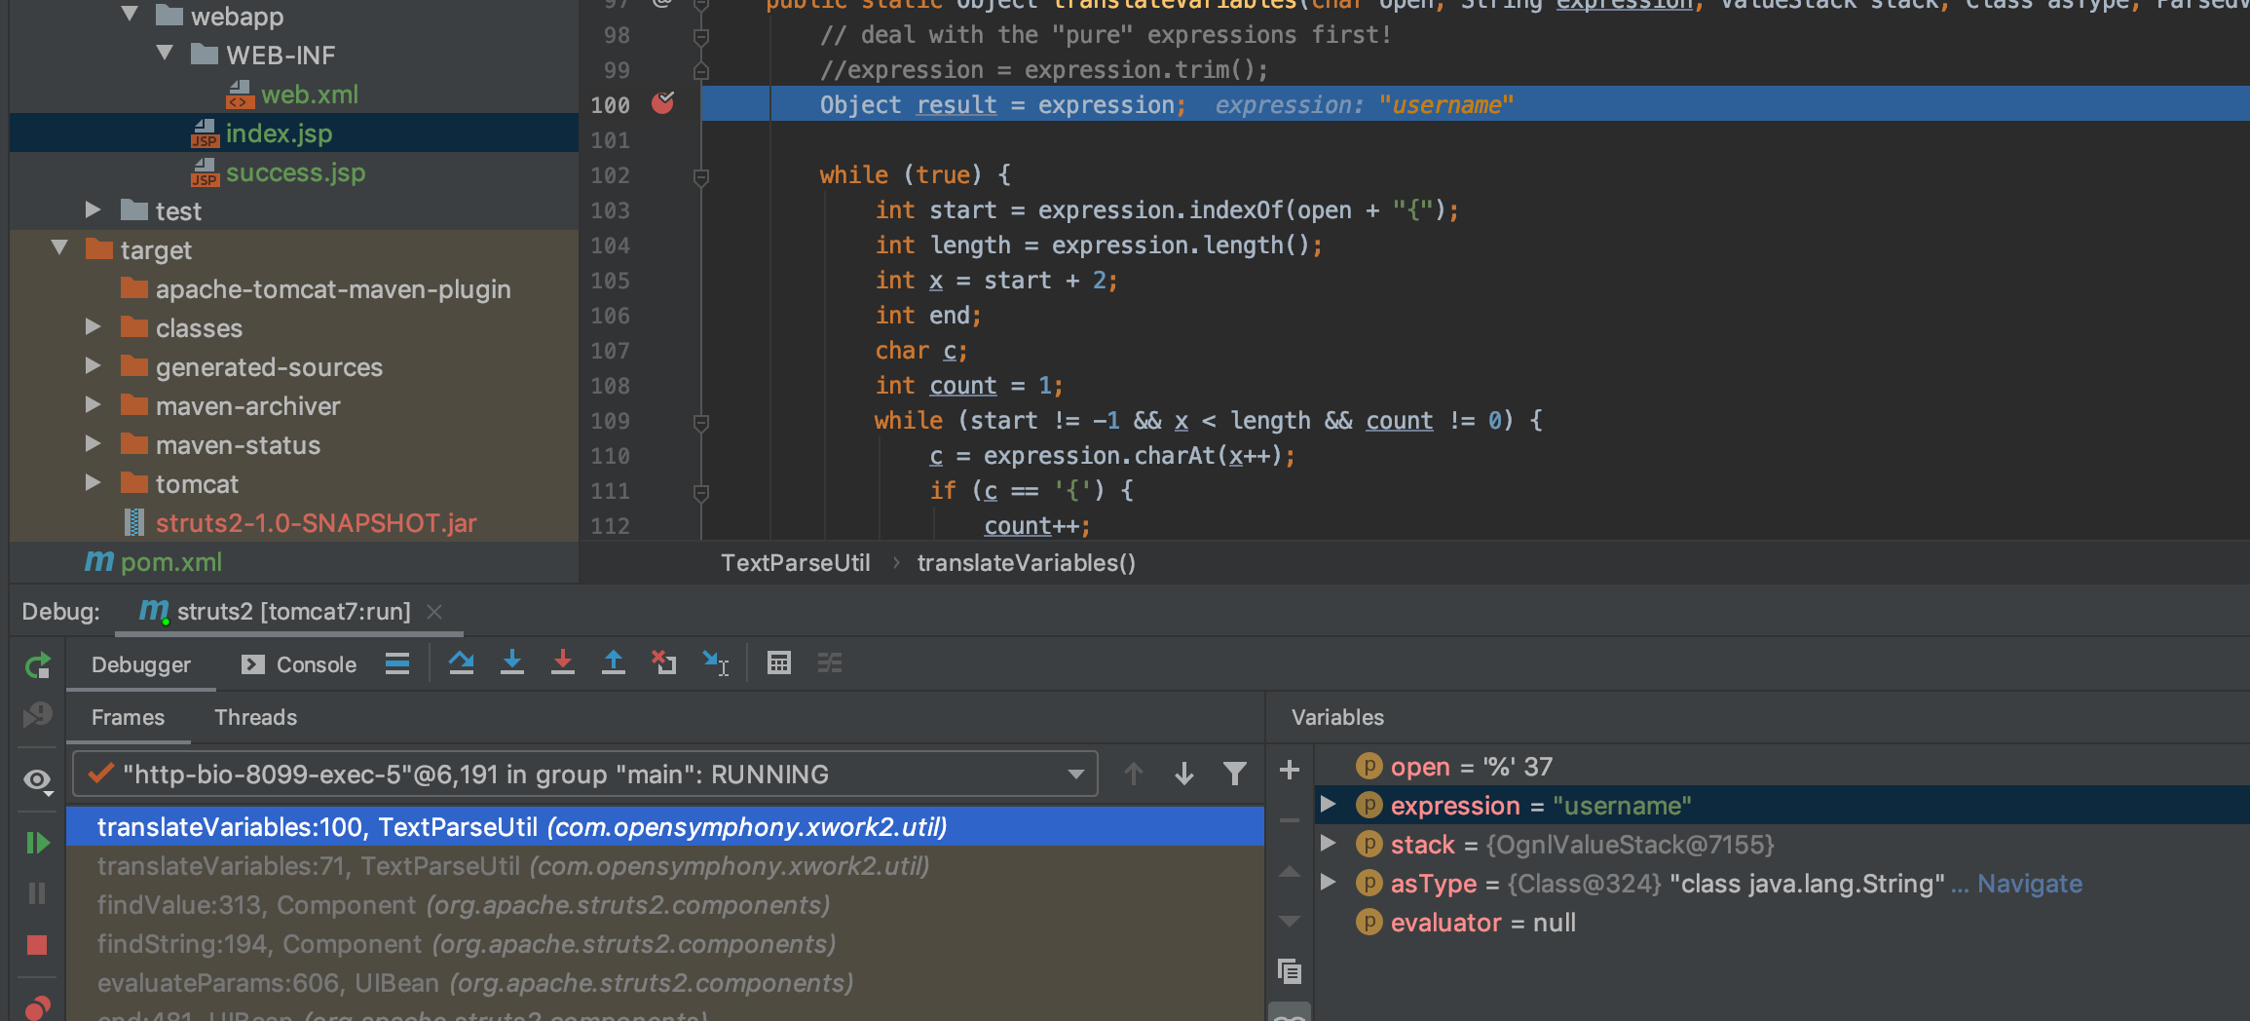2250x1021 pixels.
Task: Click translateVariables() in the breadcrumb
Action: click(x=1026, y=563)
